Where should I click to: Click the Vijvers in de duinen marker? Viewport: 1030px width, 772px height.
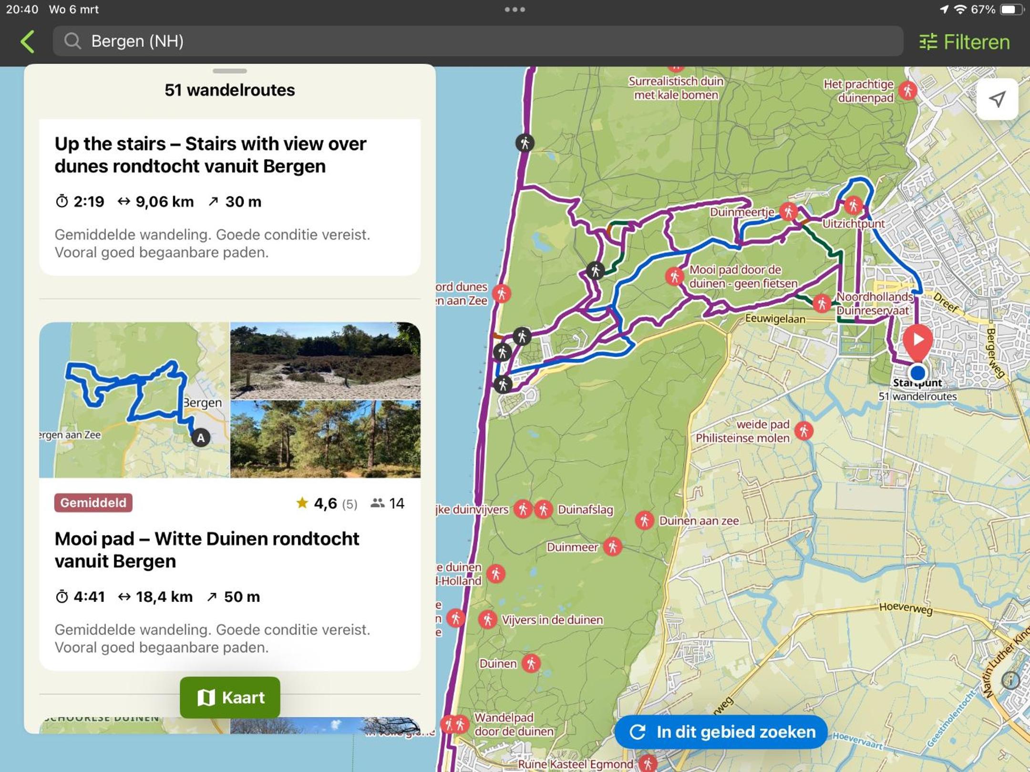[x=487, y=620]
